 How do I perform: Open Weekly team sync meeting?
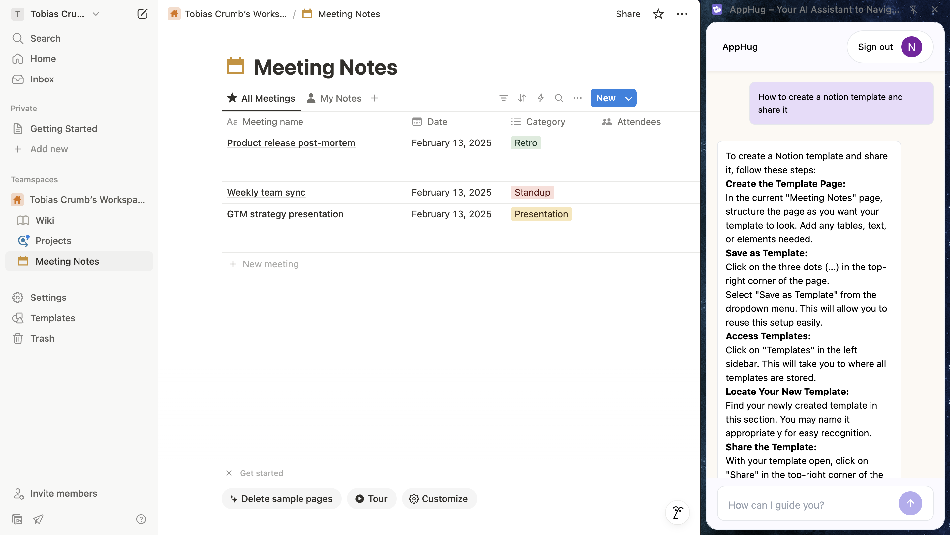point(266,193)
